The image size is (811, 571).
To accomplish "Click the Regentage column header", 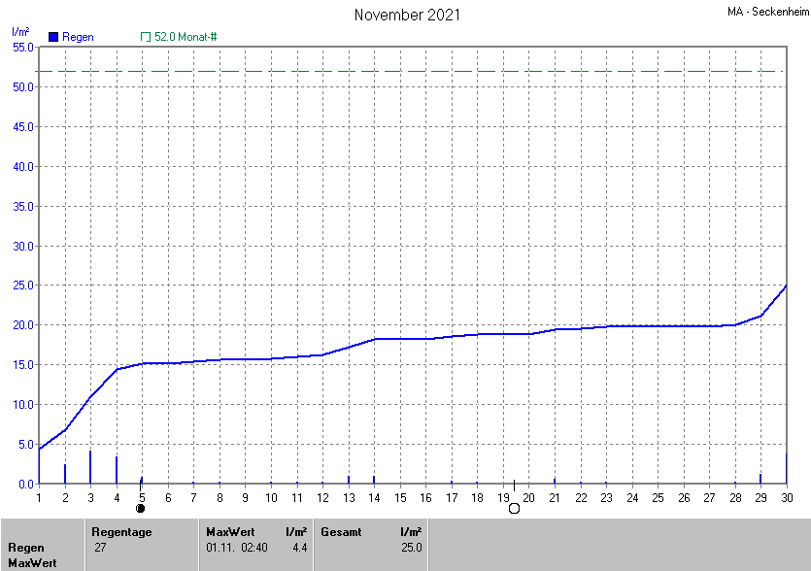I will pyautogui.click(x=121, y=532).
